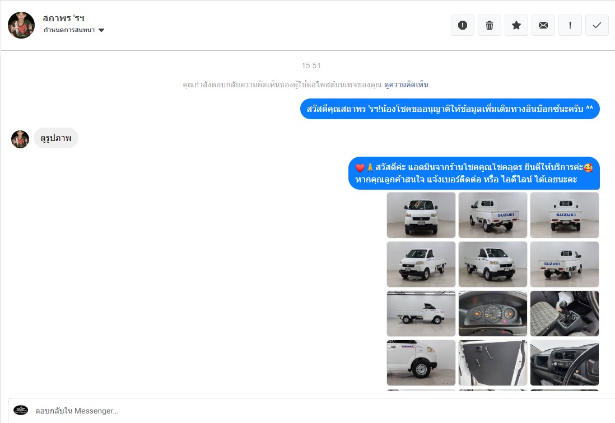Screen dimensions: 615x423
Task: View the gear shifter interior photo
Action: pos(564,313)
